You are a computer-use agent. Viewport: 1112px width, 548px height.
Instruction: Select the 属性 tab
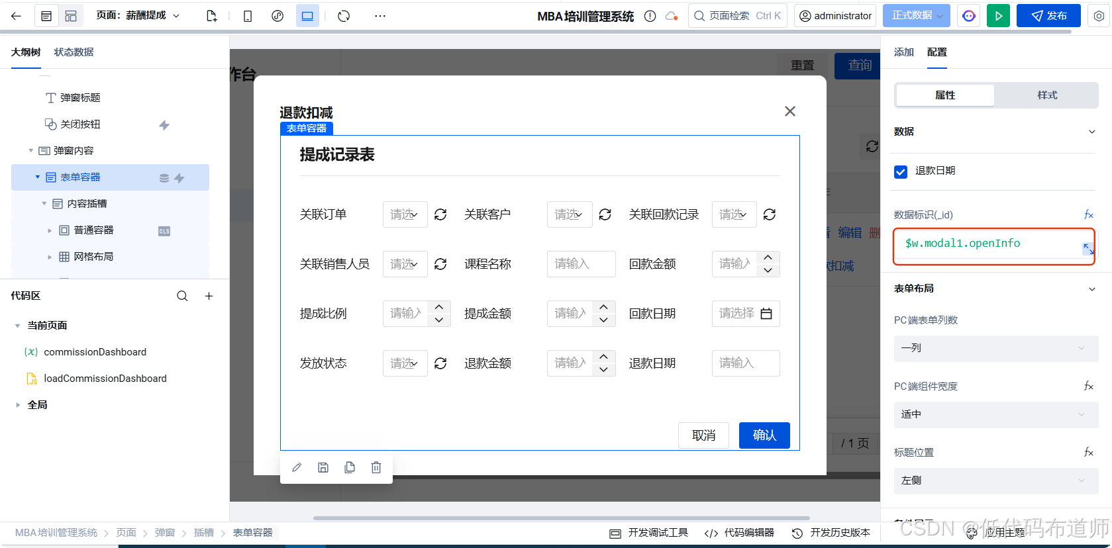[945, 95]
